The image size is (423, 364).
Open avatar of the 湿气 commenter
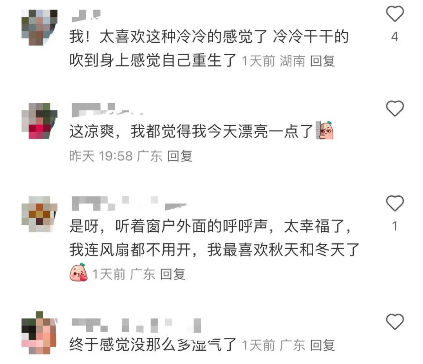[x=40, y=333]
